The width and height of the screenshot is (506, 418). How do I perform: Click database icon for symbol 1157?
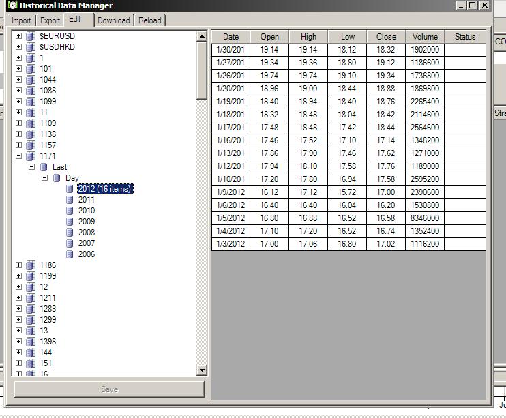click(x=31, y=145)
